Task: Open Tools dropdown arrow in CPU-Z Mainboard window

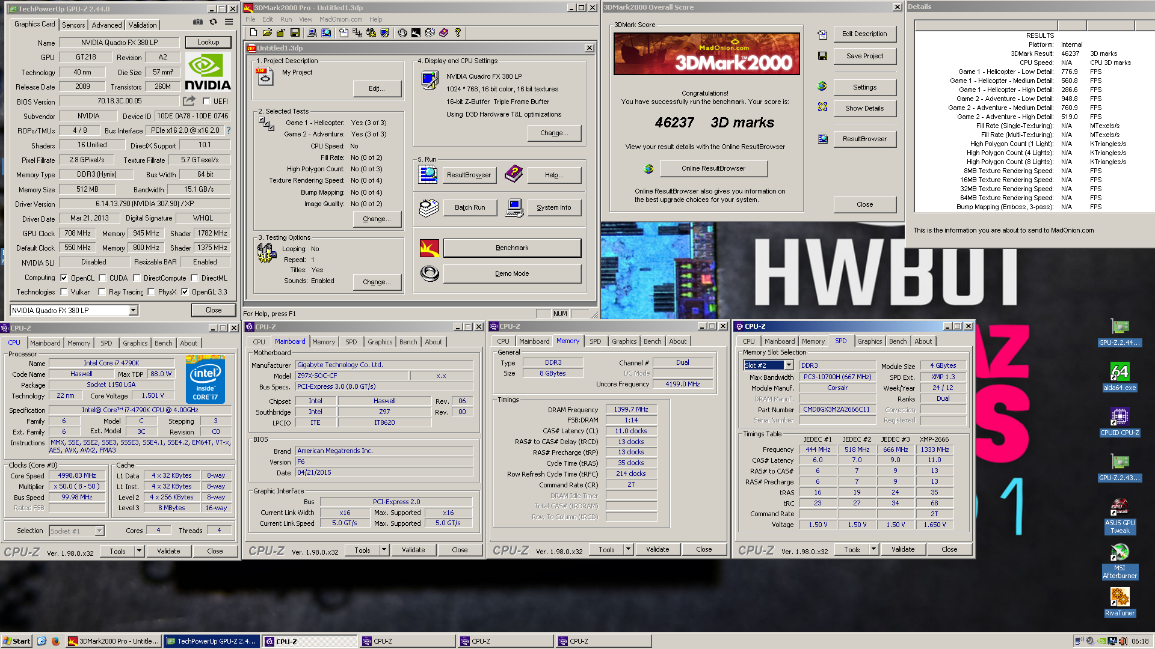Action: [384, 549]
